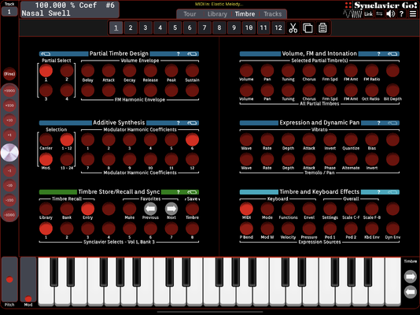This screenshot has height=315, width=420.
Task: Click the copy icon beside scissors
Action: click(308, 28)
